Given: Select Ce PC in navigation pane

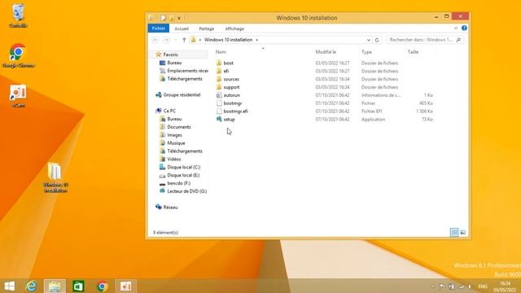Looking at the screenshot, I should click(169, 111).
